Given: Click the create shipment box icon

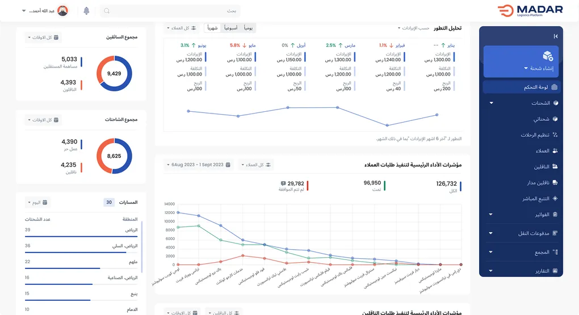Looking at the screenshot, I should (x=547, y=56).
